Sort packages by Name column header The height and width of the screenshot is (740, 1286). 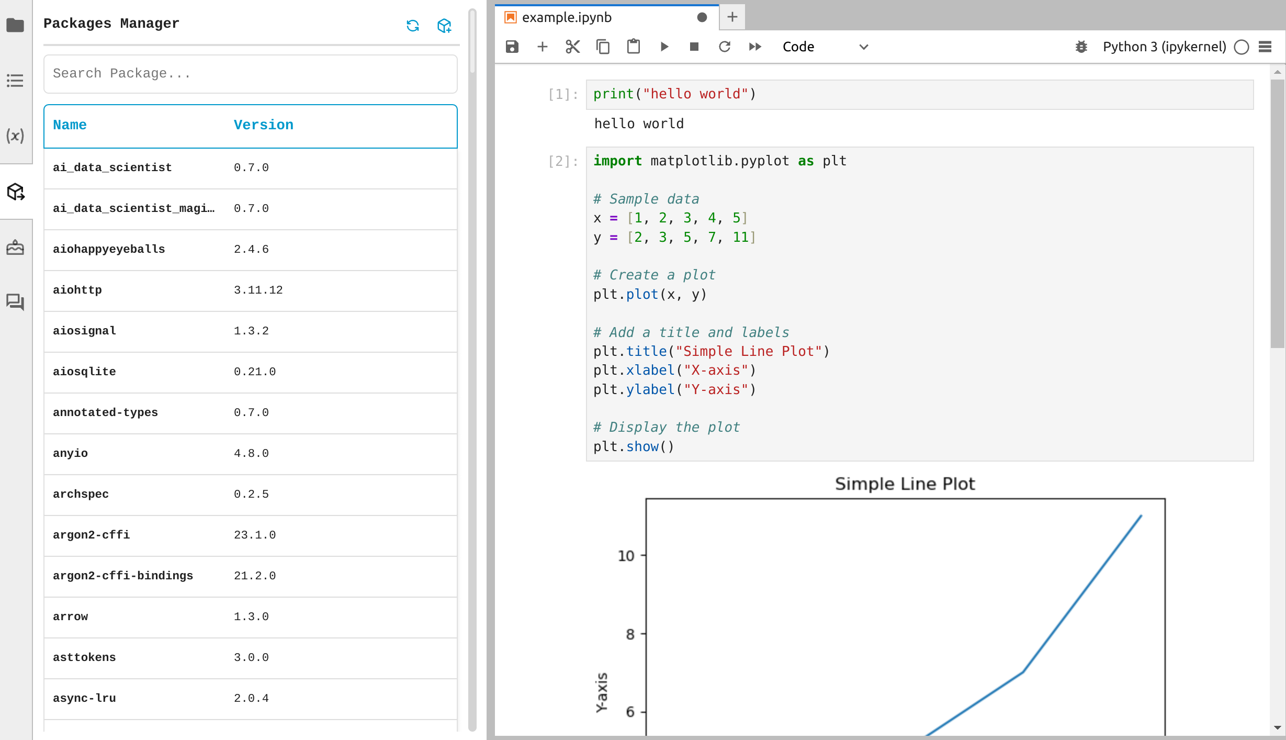point(70,125)
